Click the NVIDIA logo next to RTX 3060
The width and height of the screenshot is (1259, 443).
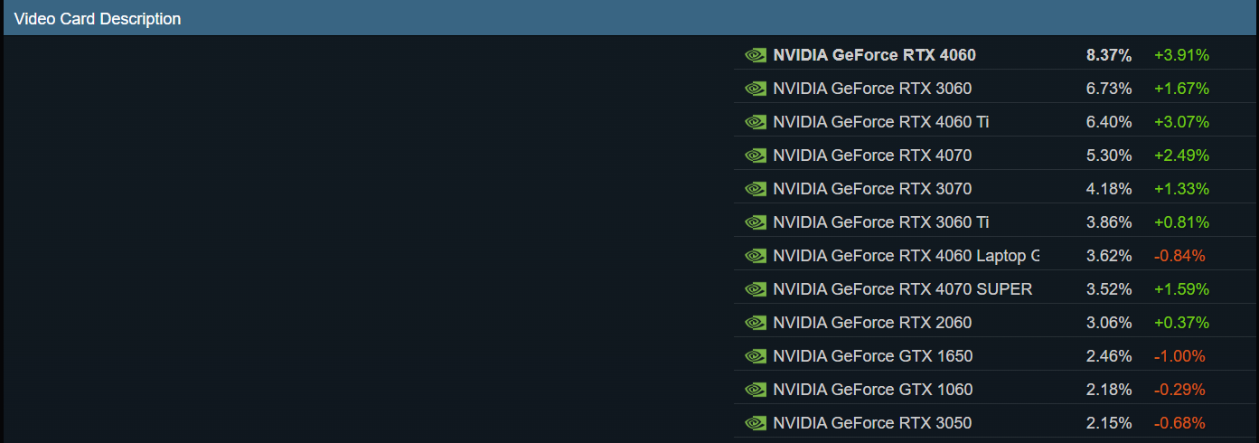(x=756, y=89)
